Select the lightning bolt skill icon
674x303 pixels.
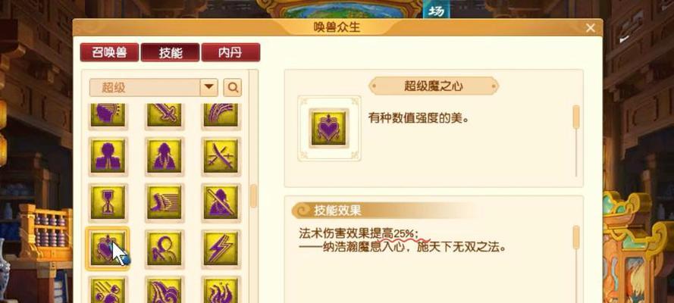[221, 249]
